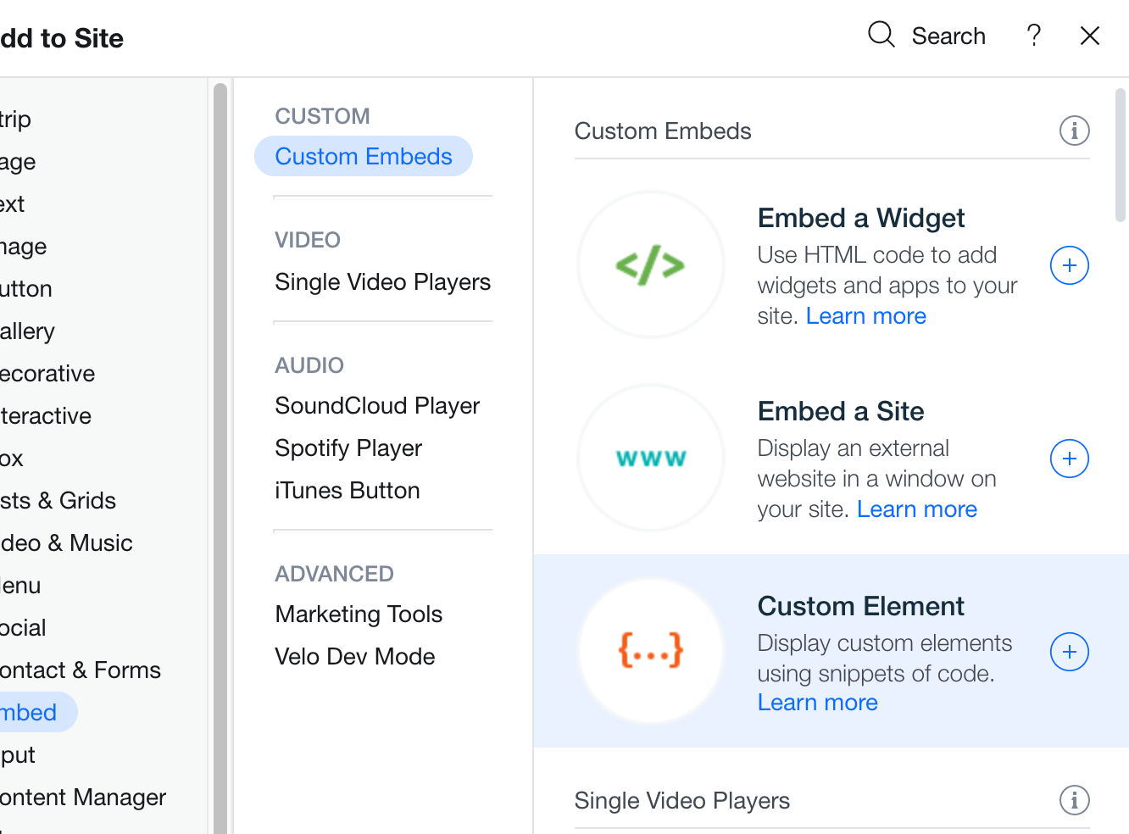The width and height of the screenshot is (1129, 834).
Task: Add Custom Element with plus button
Action: 1070,652
